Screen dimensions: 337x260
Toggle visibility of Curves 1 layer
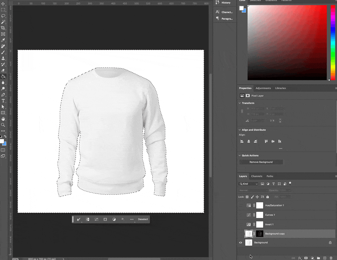pyautogui.click(x=241, y=215)
